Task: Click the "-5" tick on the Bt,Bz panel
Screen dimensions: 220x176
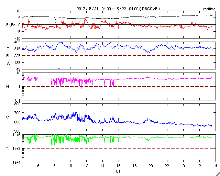Action: pyautogui.click(x=19, y=32)
